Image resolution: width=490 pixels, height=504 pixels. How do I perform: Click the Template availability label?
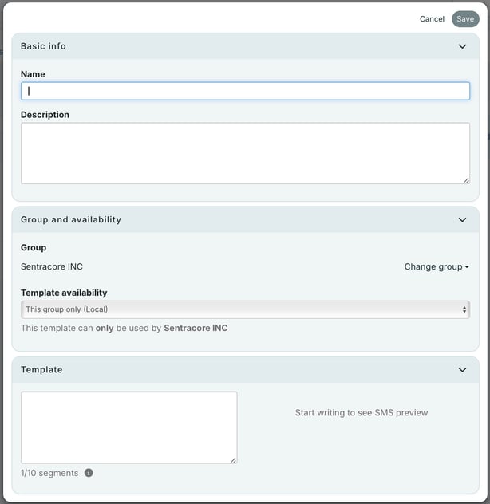click(64, 293)
